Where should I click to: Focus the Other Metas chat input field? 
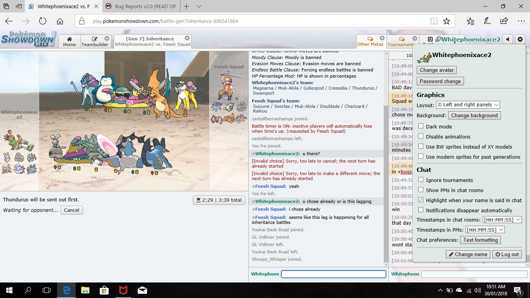(474, 274)
